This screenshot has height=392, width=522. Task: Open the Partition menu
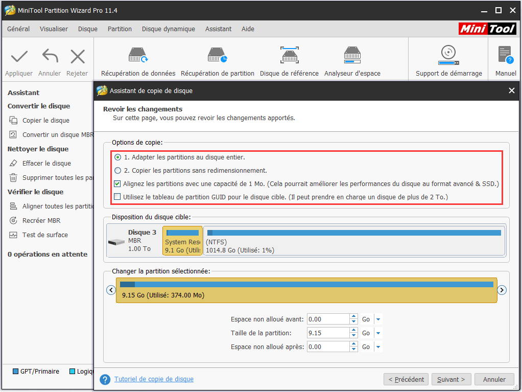click(x=120, y=29)
